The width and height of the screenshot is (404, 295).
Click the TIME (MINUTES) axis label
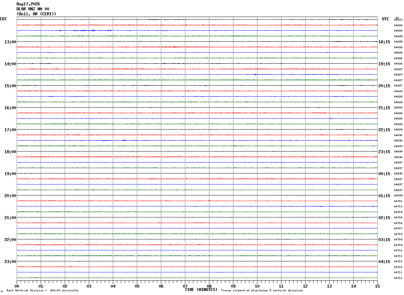(x=201, y=290)
